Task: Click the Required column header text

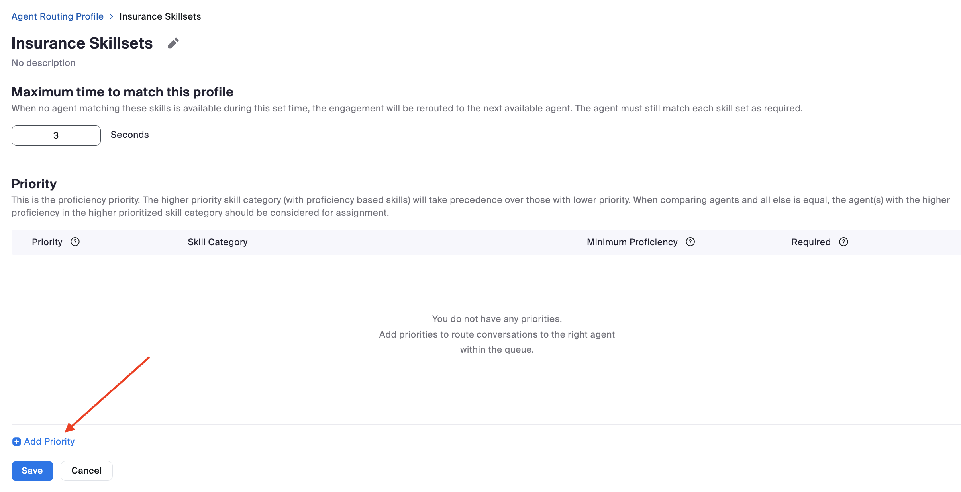Action: (x=811, y=242)
